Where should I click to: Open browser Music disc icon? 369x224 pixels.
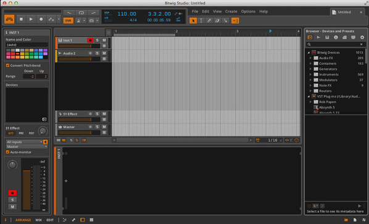click(x=336, y=38)
